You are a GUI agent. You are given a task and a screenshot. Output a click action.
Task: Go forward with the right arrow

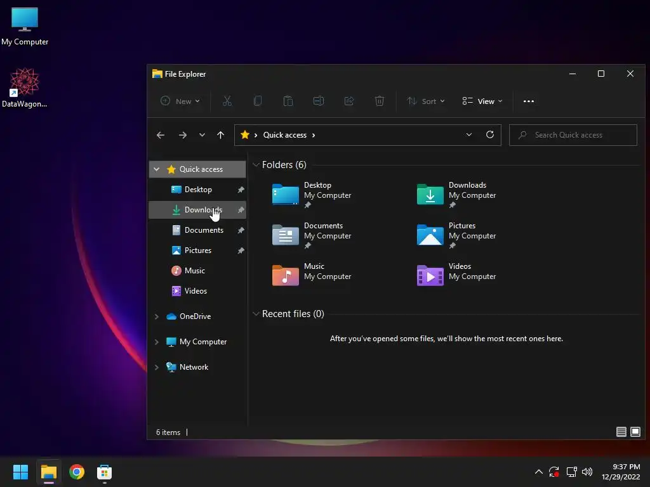pyautogui.click(x=182, y=135)
